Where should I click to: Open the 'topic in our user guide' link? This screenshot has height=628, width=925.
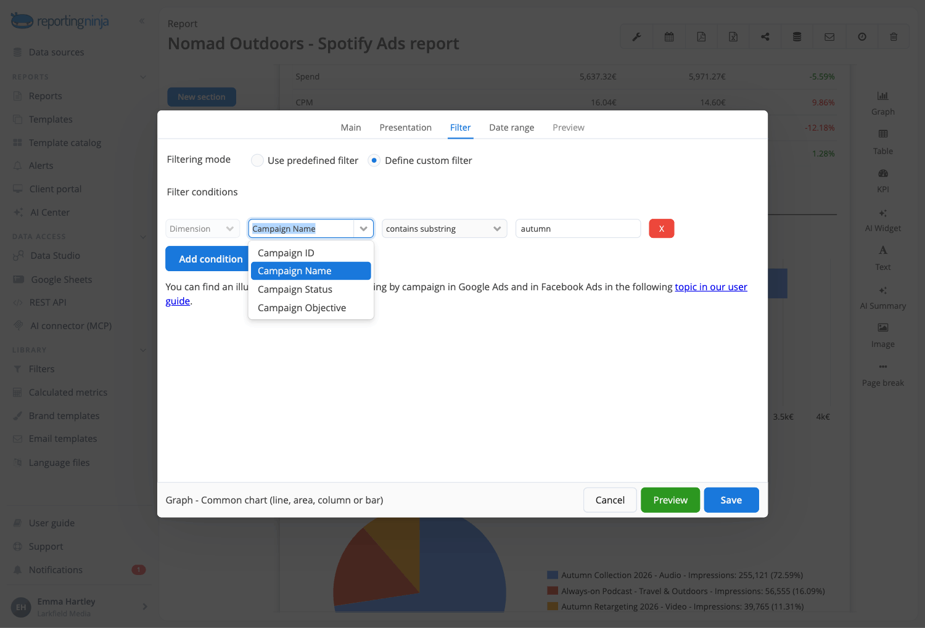pos(711,287)
